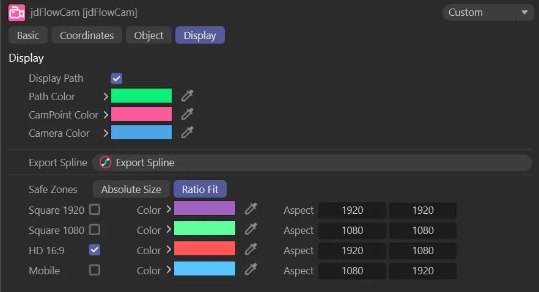Enable the Mobile safe zone checkbox
The height and width of the screenshot is (292, 539).
click(95, 270)
